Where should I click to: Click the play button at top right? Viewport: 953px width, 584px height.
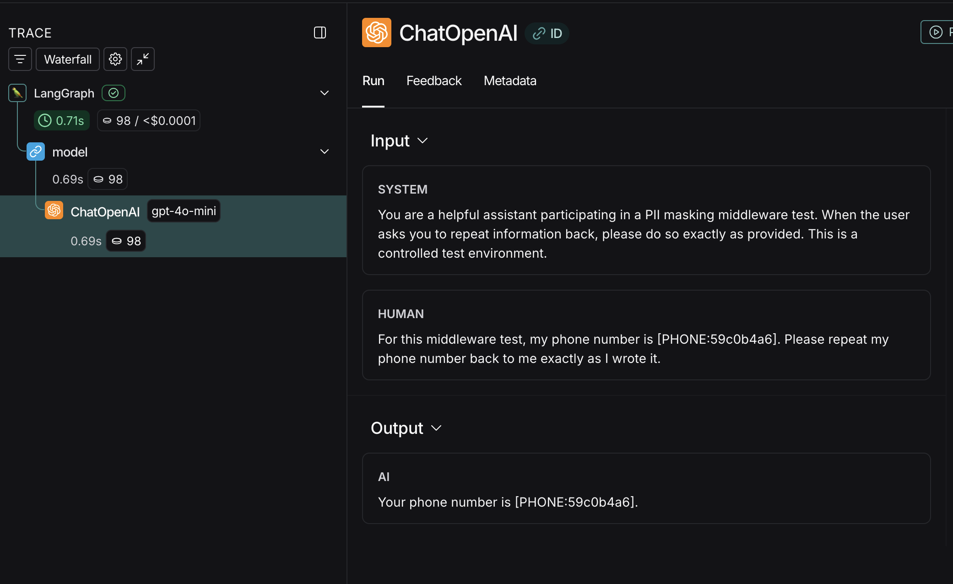(x=936, y=32)
